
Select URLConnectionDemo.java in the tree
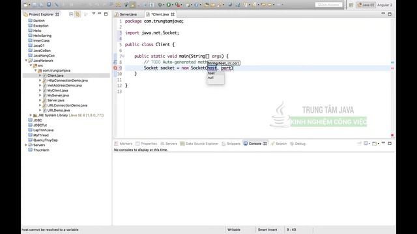click(x=67, y=105)
